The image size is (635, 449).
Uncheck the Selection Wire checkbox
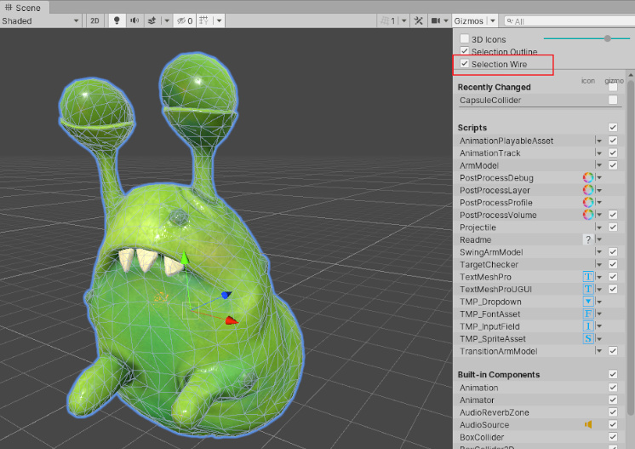(x=464, y=64)
